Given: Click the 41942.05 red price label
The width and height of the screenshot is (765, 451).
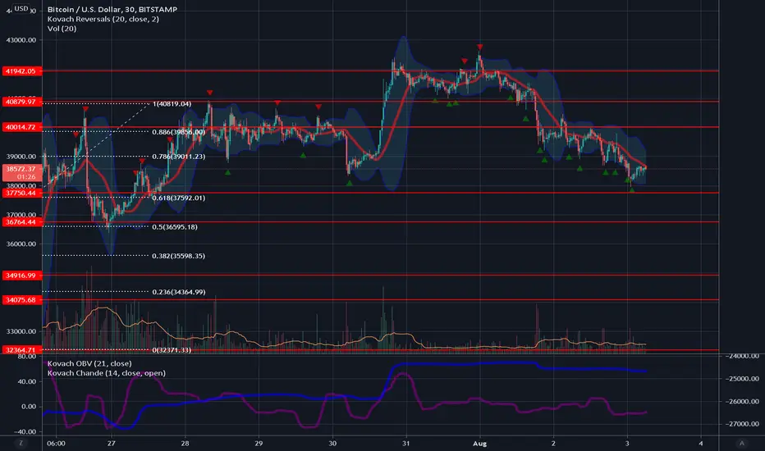Looking at the screenshot, I should click(x=22, y=71).
